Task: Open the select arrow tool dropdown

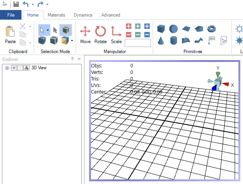Action: tap(48, 30)
